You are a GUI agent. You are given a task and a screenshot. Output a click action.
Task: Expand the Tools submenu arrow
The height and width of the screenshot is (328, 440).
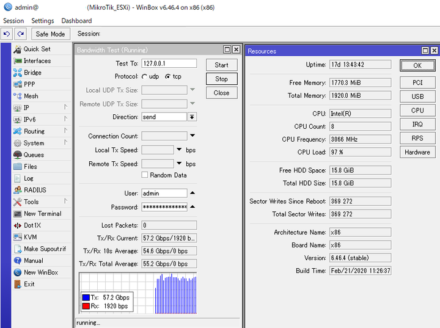65,201
